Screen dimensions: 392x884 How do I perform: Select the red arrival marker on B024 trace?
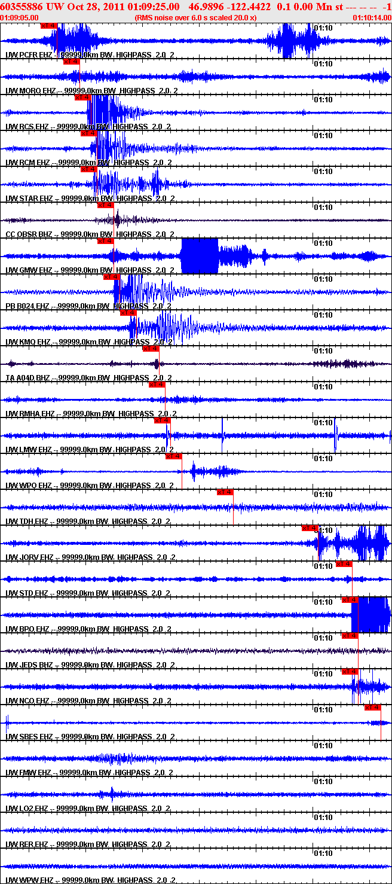[x=112, y=277]
